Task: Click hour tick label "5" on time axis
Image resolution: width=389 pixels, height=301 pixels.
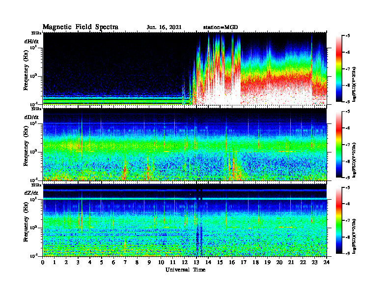Action: click(102, 263)
